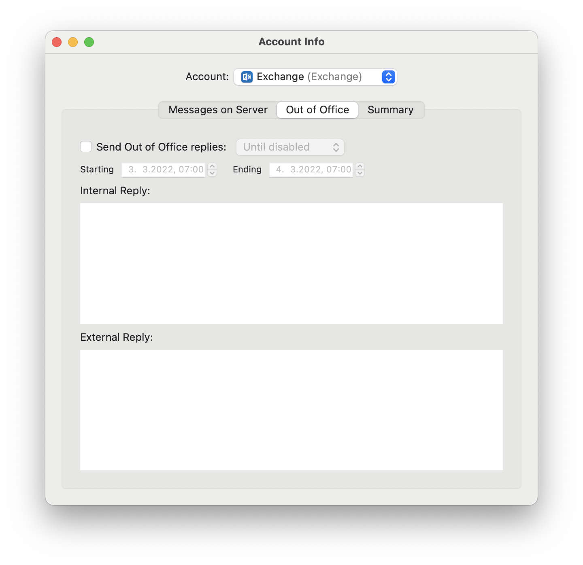Decrement Starting date with down stepper arrow

click(212, 173)
